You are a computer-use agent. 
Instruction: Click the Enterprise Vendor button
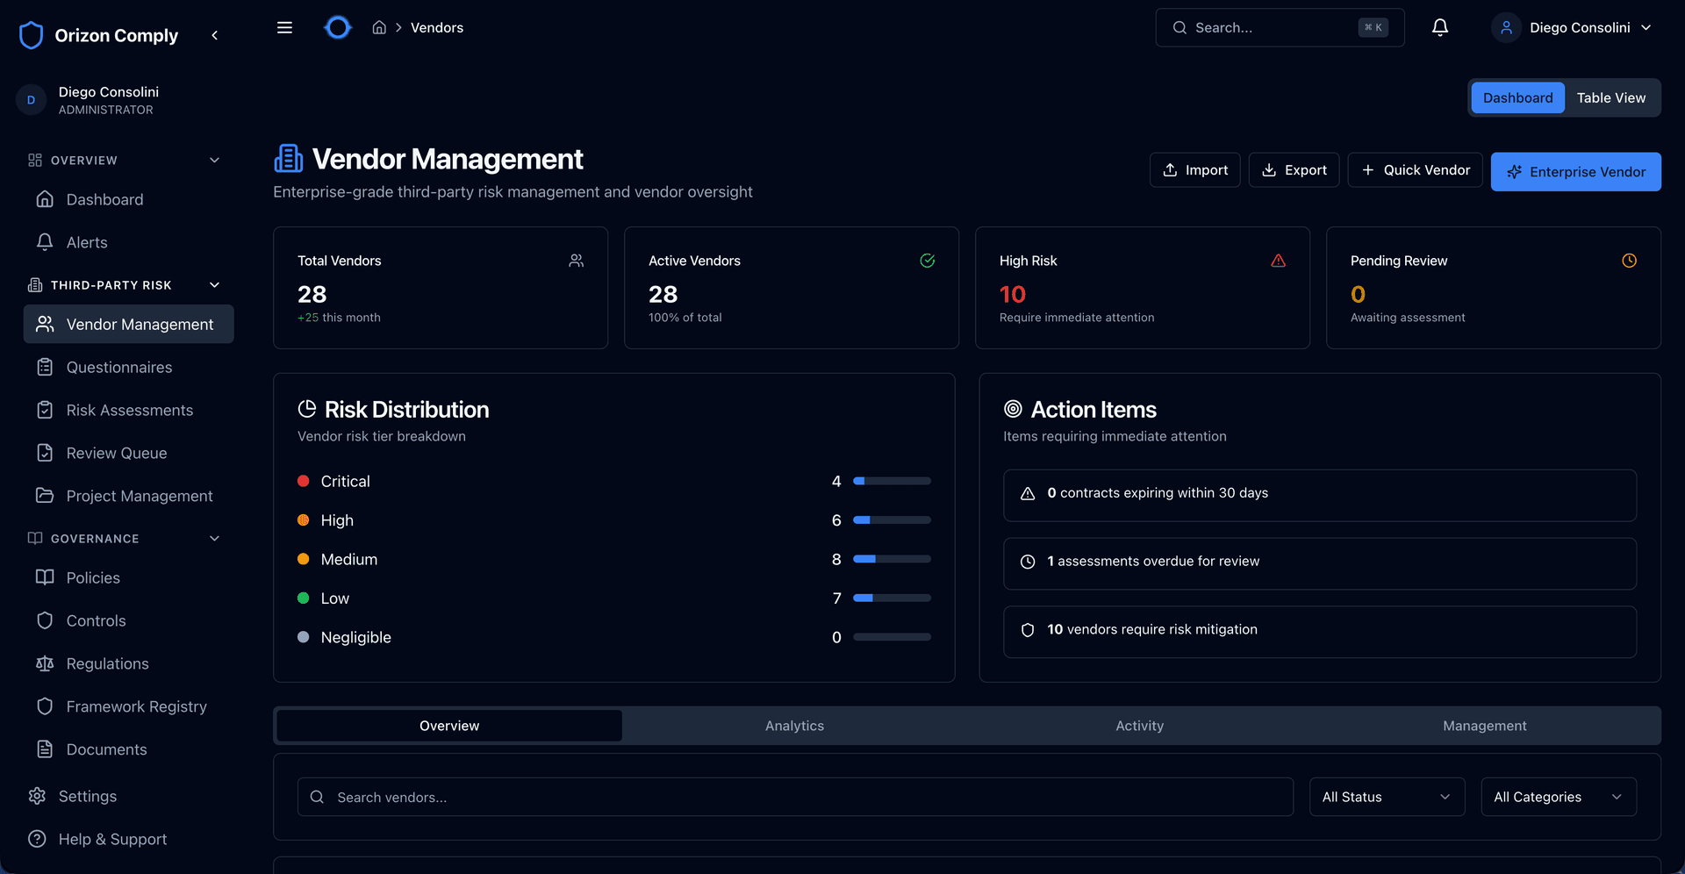click(1575, 171)
